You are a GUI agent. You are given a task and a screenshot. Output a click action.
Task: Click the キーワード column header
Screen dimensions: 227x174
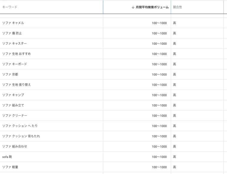10,7
